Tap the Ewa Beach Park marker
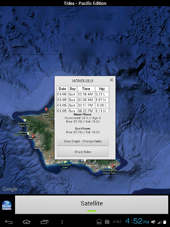The image size is (170, 227). coord(65,162)
